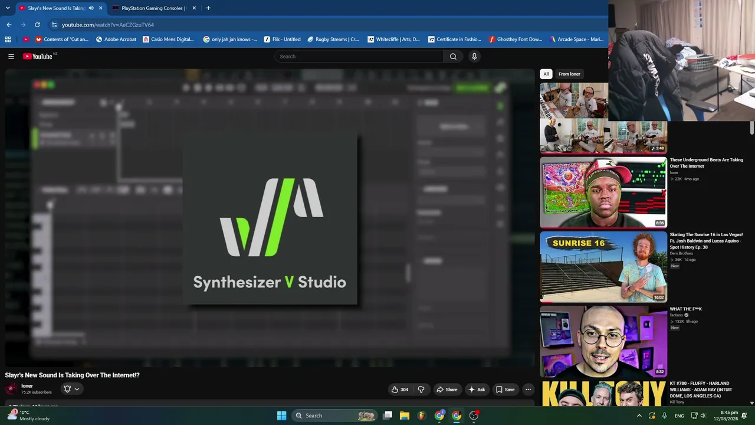755x425 pixels.
Task: Open the Casio Mens Digital bookmark
Action: (x=168, y=40)
